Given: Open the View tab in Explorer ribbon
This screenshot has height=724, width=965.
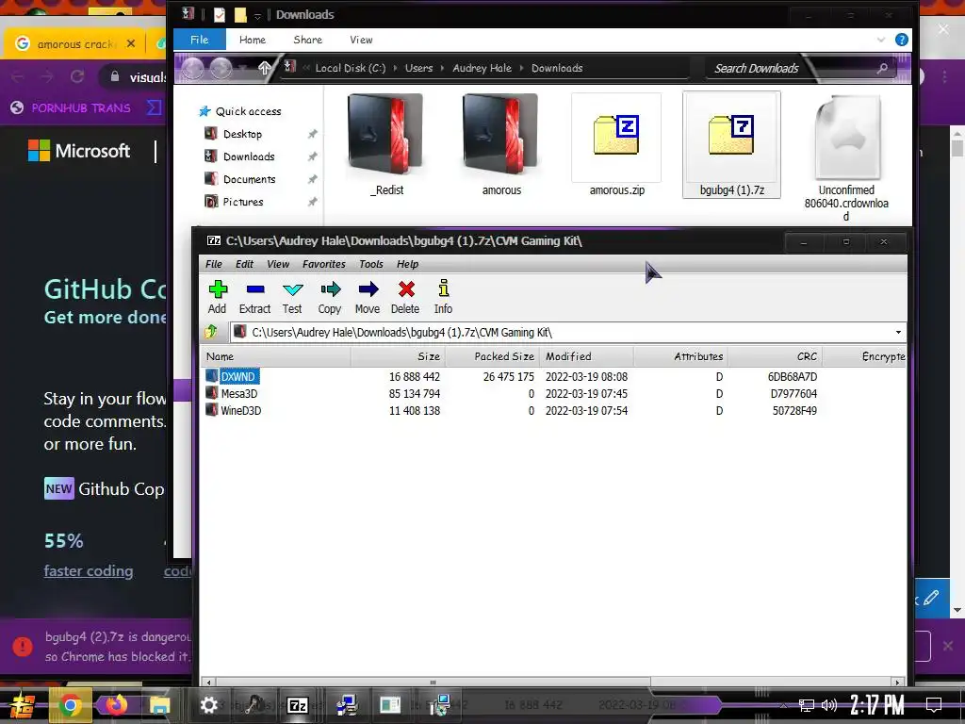Looking at the screenshot, I should [x=361, y=40].
